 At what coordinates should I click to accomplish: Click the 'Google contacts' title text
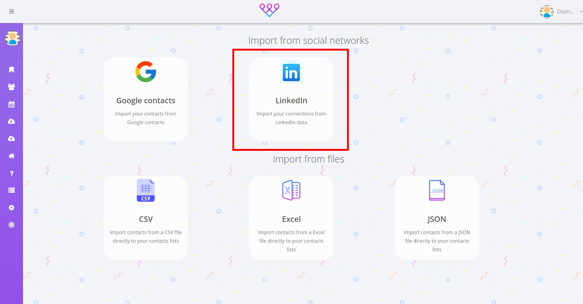[146, 101]
